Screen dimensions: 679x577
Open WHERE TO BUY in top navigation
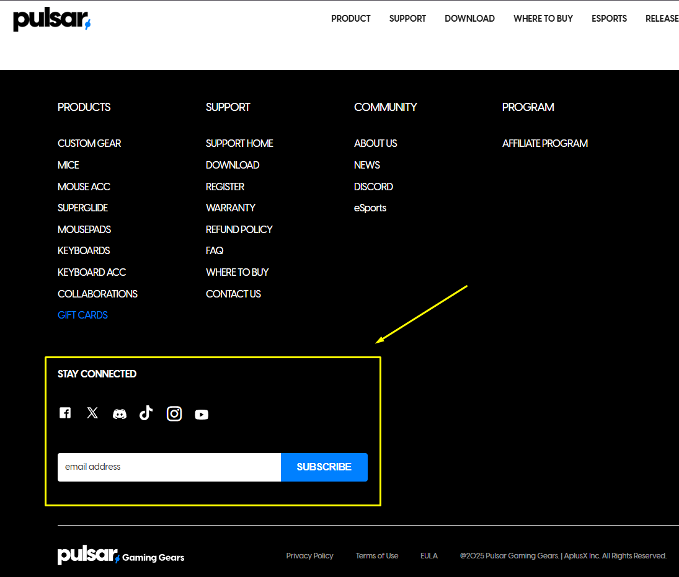[x=543, y=19]
